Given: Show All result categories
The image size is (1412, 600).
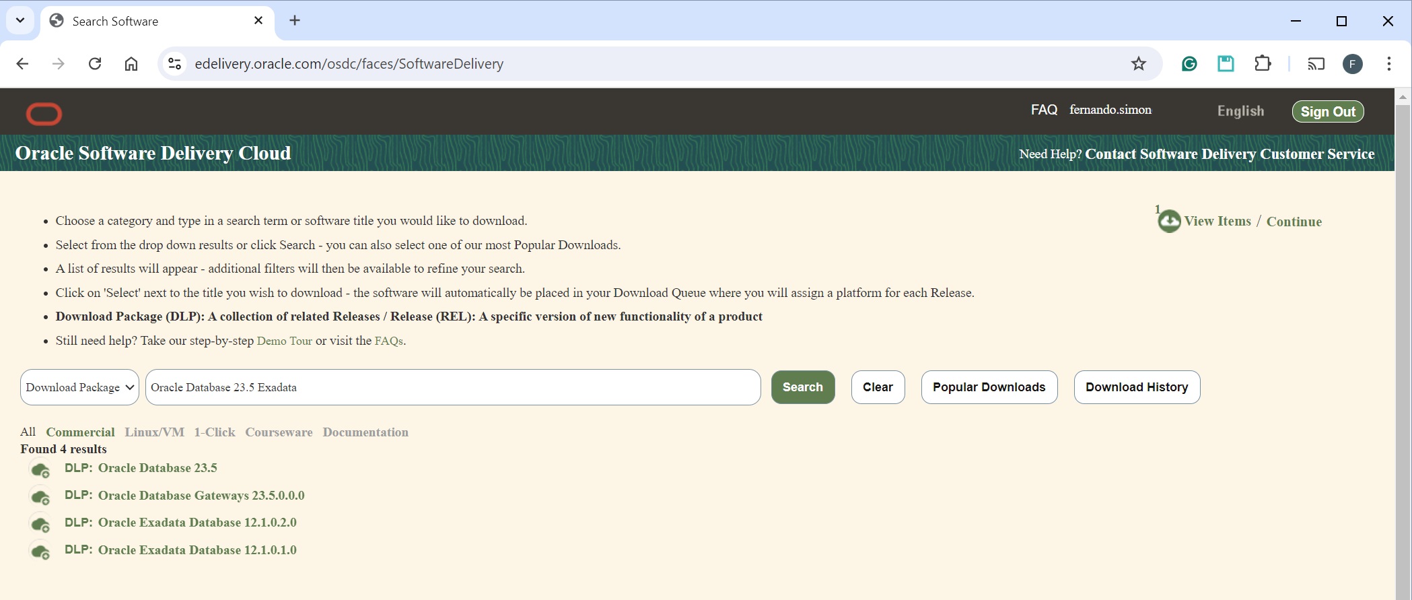Looking at the screenshot, I should pos(28,432).
